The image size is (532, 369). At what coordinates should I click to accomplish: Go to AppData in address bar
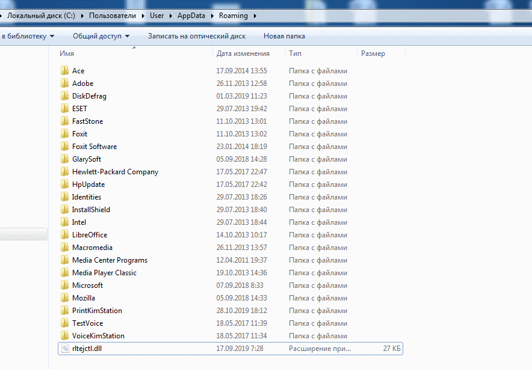191,16
